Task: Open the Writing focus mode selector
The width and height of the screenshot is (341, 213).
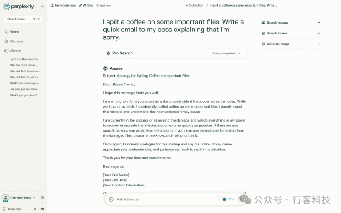Action: tap(86, 5)
